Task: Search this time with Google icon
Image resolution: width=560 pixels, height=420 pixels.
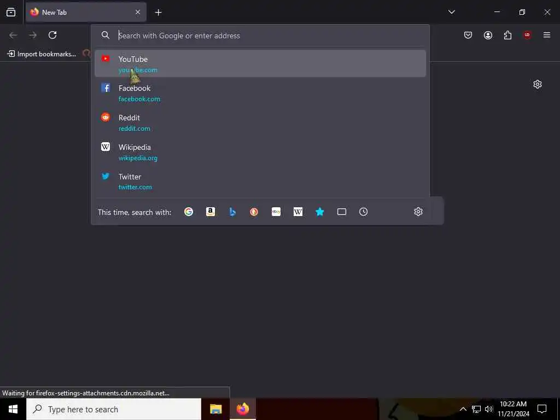Action: (x=189, y=212)
